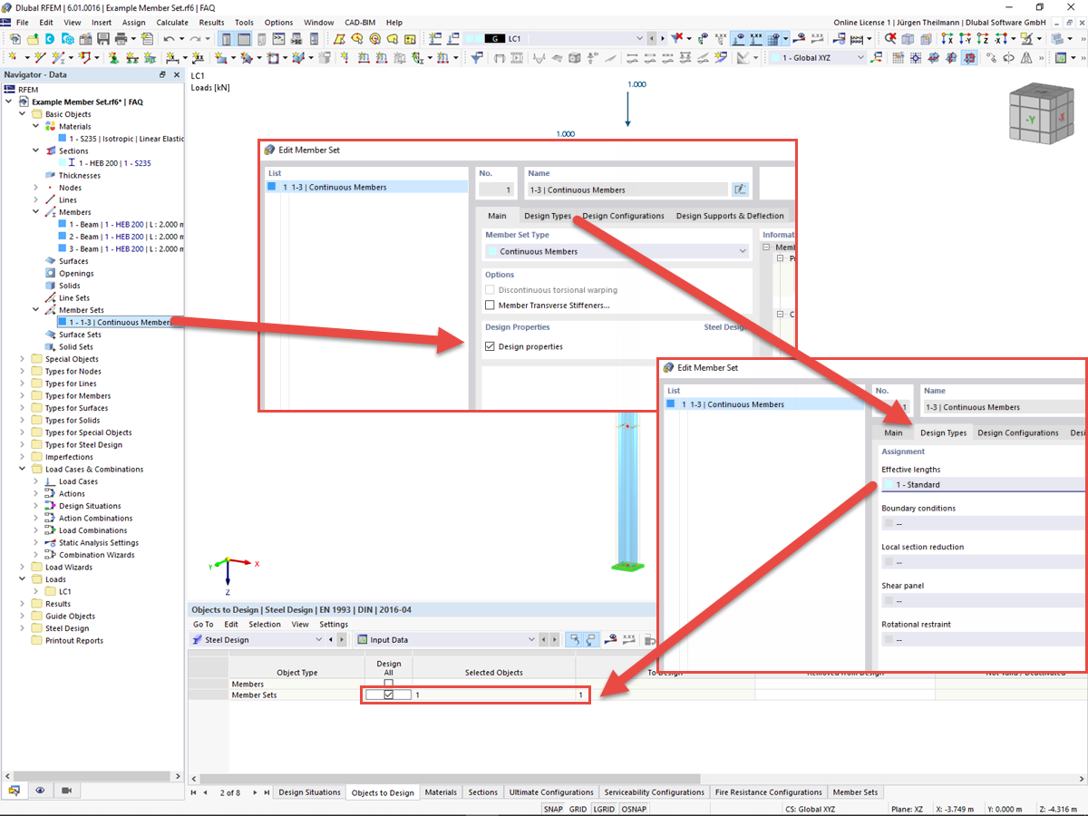Select the Materials tab in the bottom bar
The height and width of the screenshot is (816, 1088).
point(442,792)
